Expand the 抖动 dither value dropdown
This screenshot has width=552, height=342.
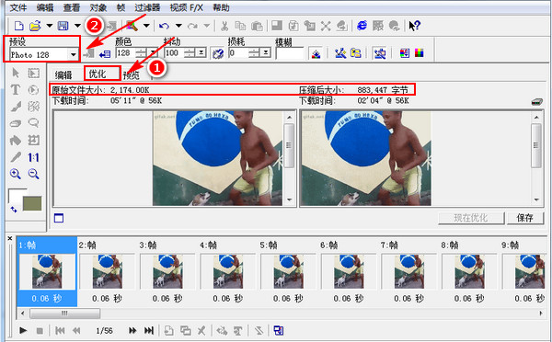coord(201,52)
